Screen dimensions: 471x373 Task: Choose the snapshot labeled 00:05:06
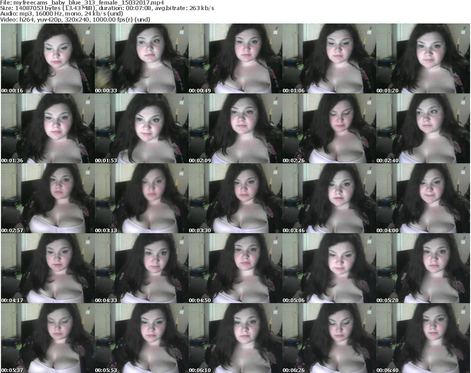pos(329,268)
